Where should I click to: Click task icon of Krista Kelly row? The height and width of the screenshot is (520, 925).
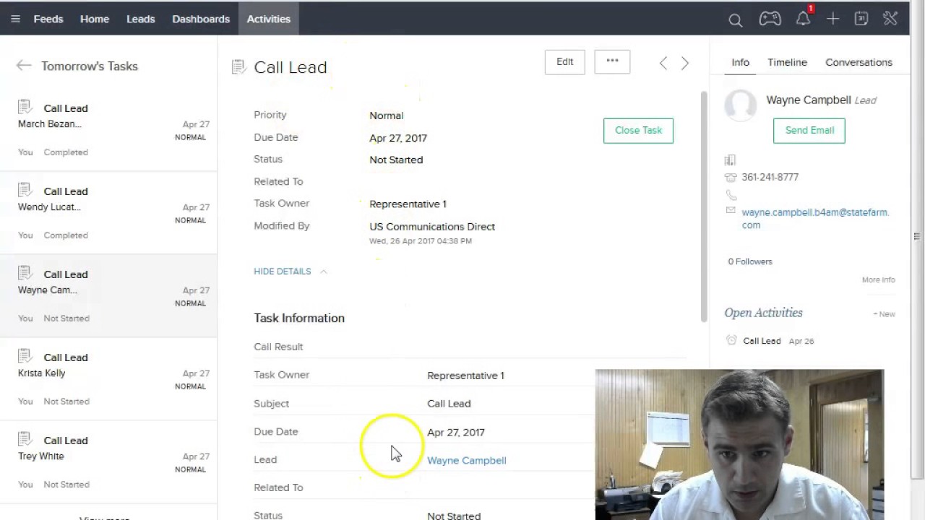(x=25, y=357)
